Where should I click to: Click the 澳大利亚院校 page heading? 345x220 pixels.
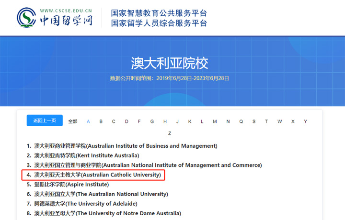(x=170, y=63)
